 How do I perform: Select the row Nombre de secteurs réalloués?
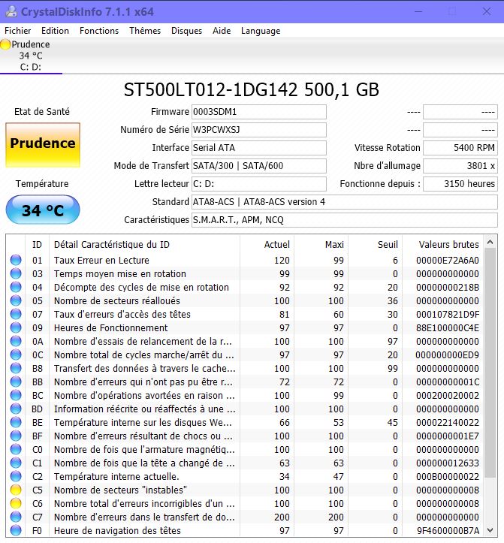pyautogui.click(x=246, y=300)
